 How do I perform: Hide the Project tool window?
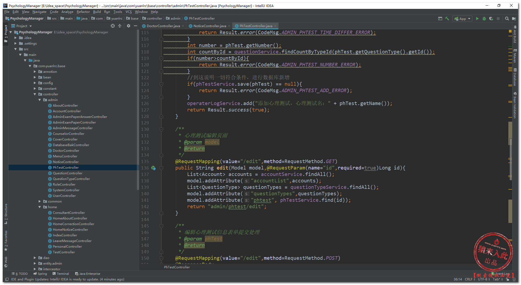point(136,26)
